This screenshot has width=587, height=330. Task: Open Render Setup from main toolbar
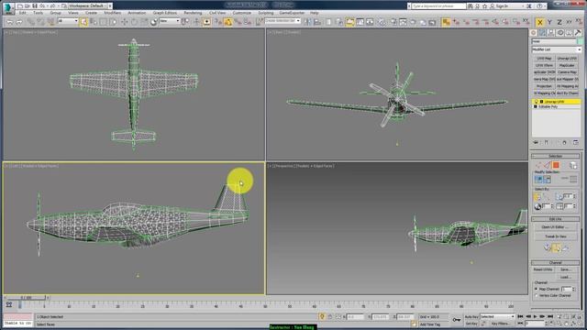coord(393,22)
